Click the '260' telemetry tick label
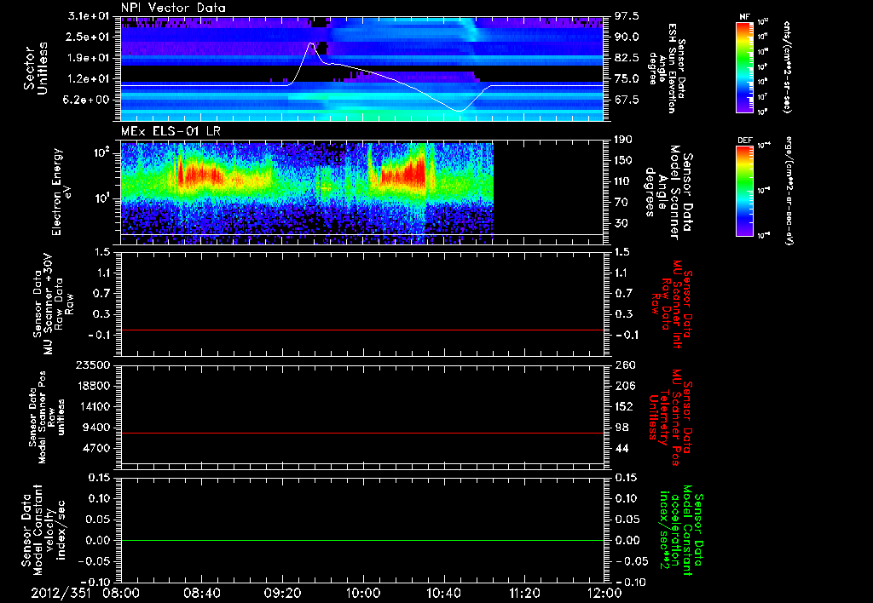 coord(624,365)
